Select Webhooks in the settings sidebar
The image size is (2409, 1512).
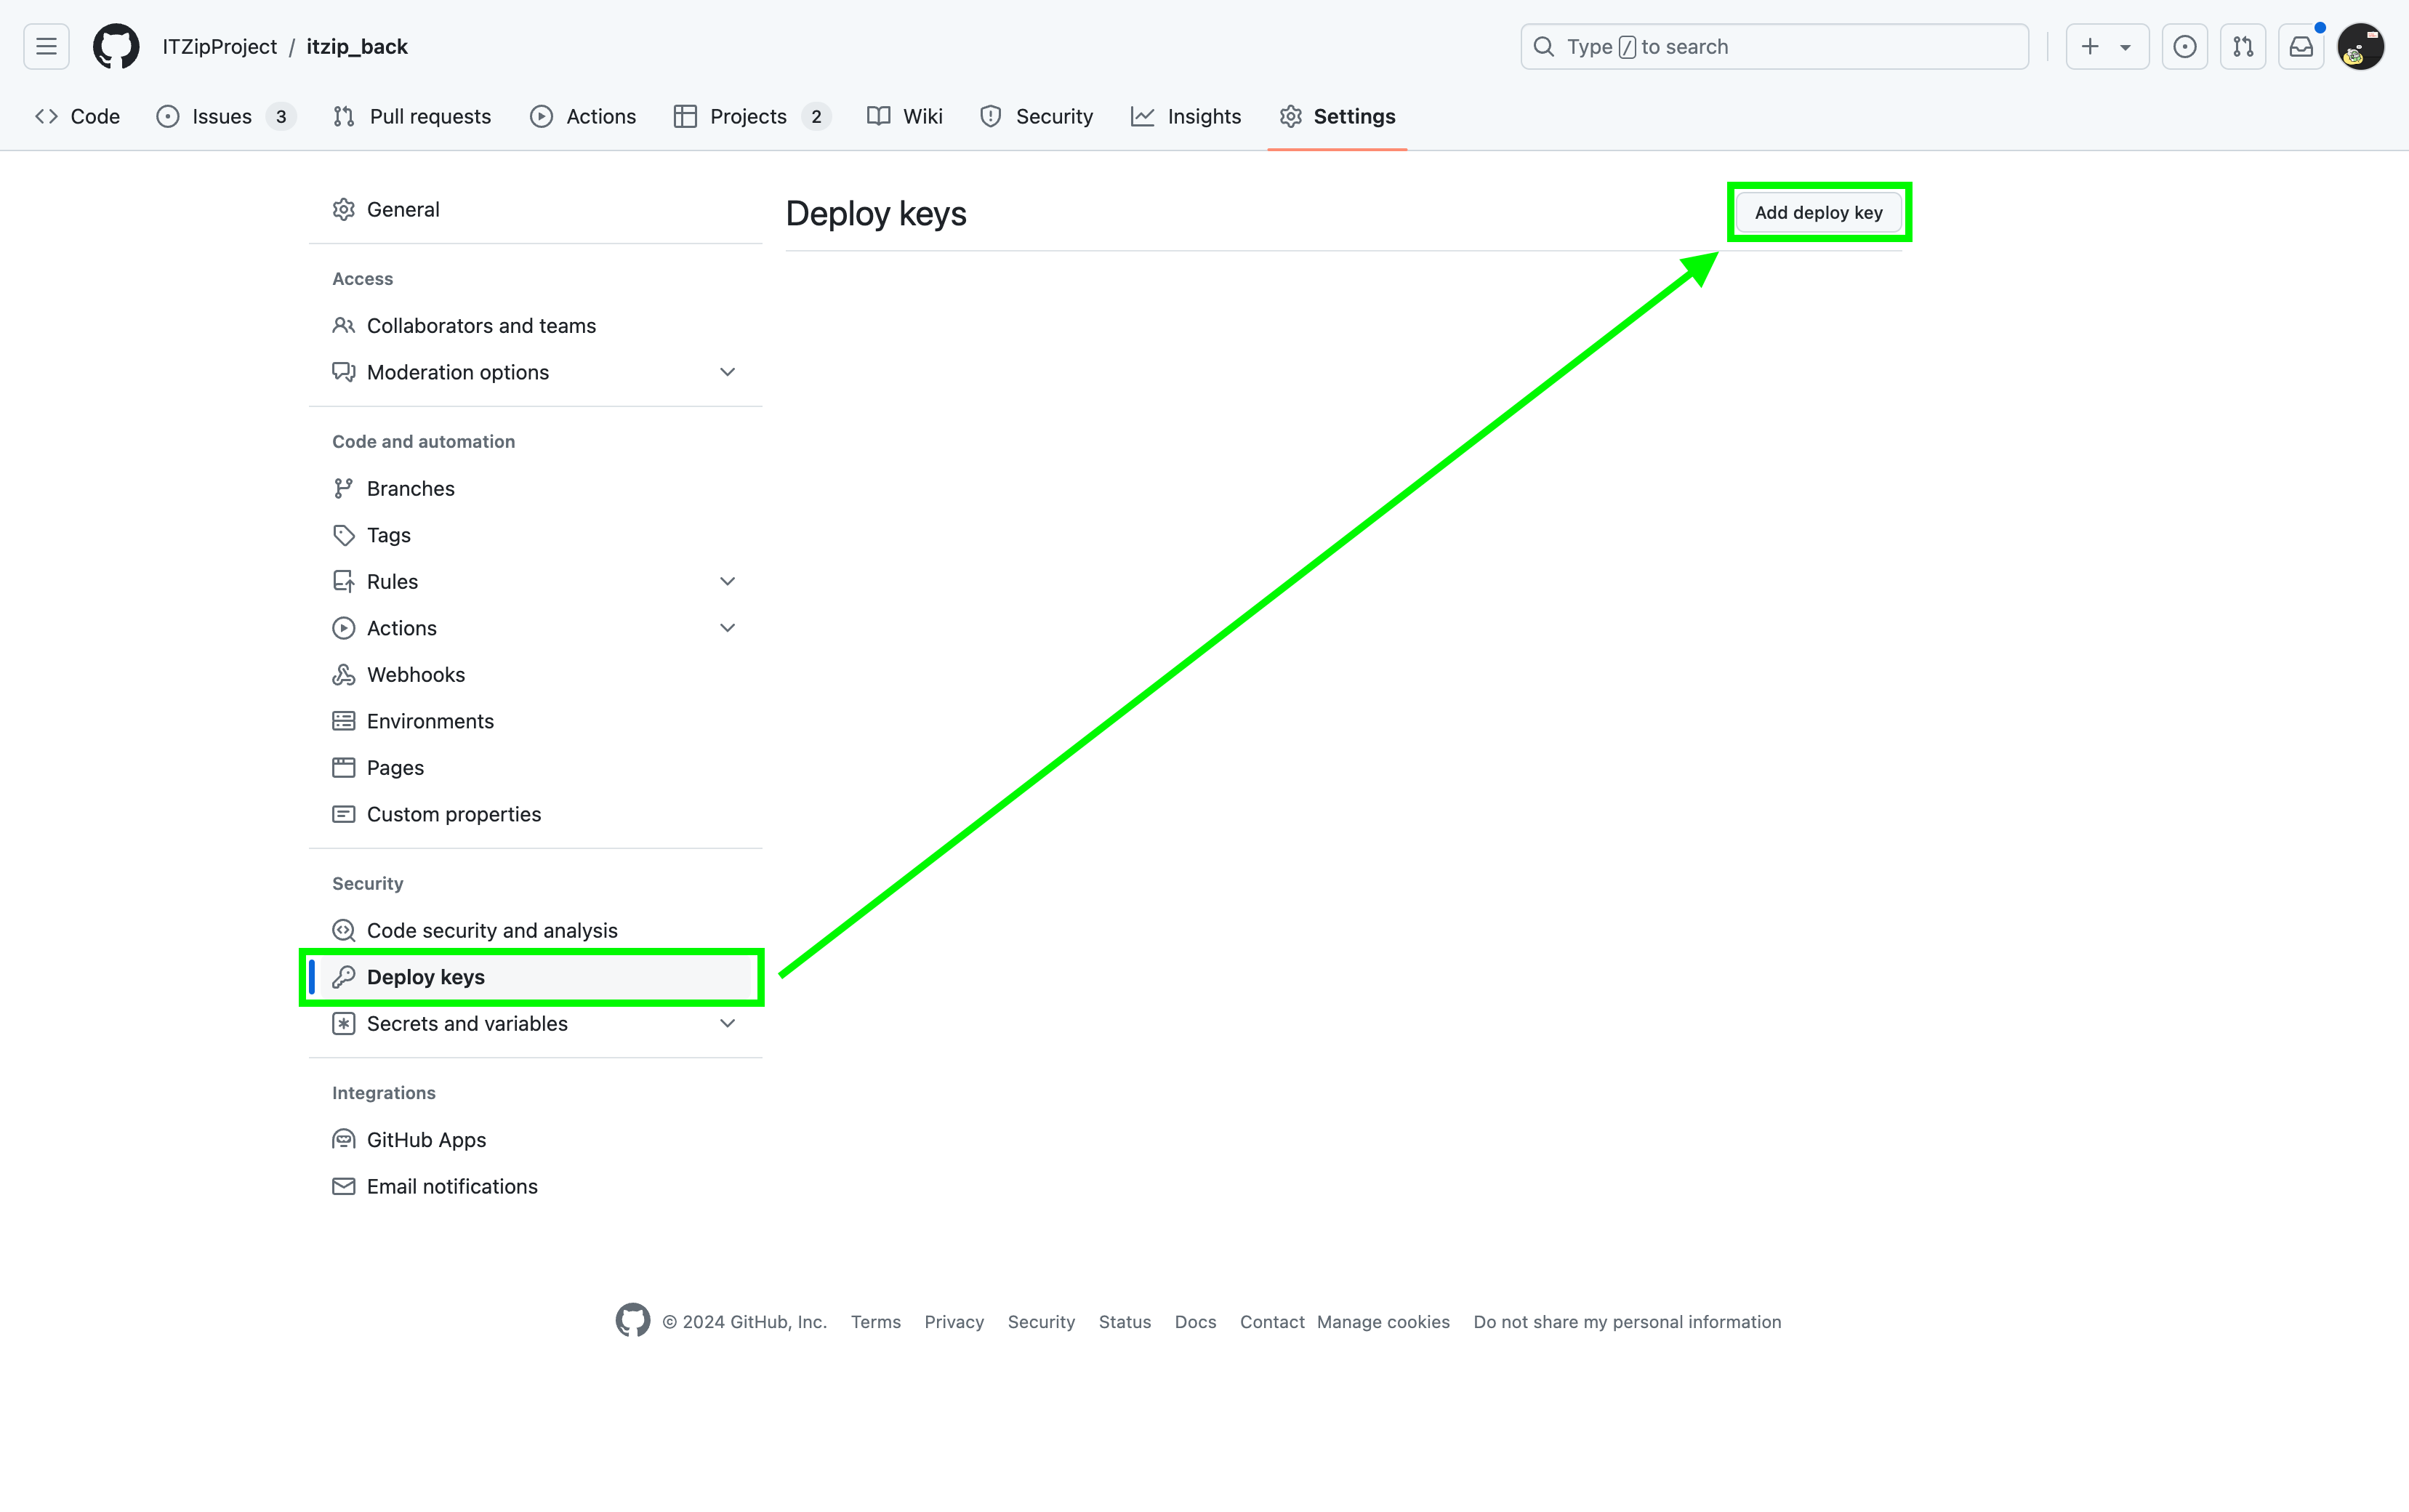415,675
